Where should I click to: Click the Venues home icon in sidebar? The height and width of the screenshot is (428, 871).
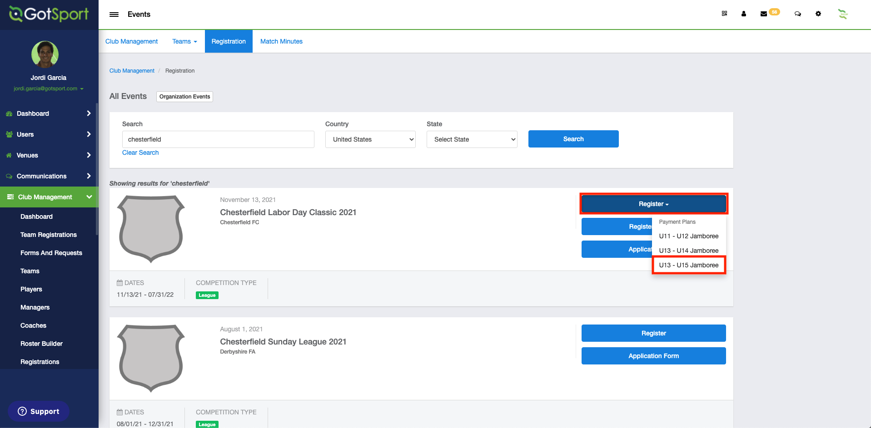pyautogui.click(x=9, y=155)
